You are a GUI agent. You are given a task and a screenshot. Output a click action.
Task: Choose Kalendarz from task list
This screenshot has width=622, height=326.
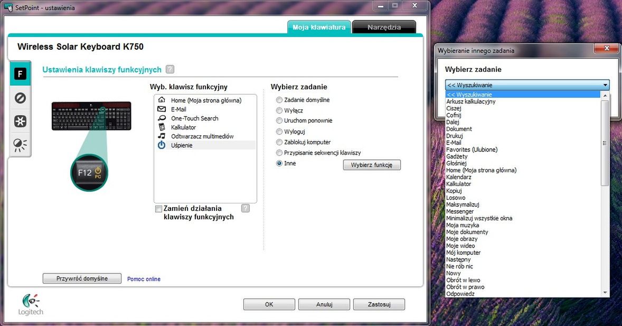[522, 177]
